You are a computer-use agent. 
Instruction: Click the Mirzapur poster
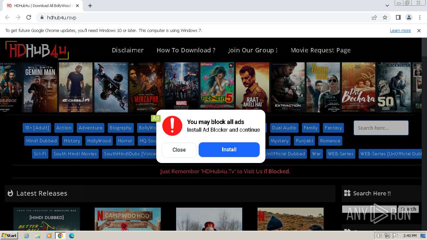pos(146,87)
